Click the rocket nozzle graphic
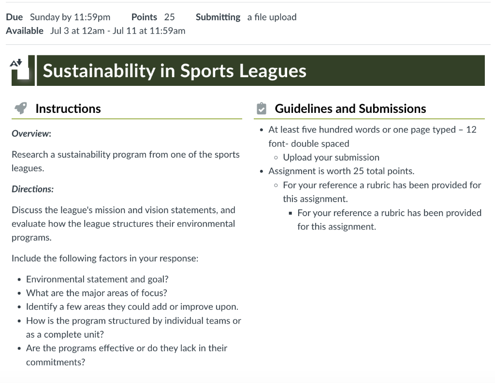 17,112
